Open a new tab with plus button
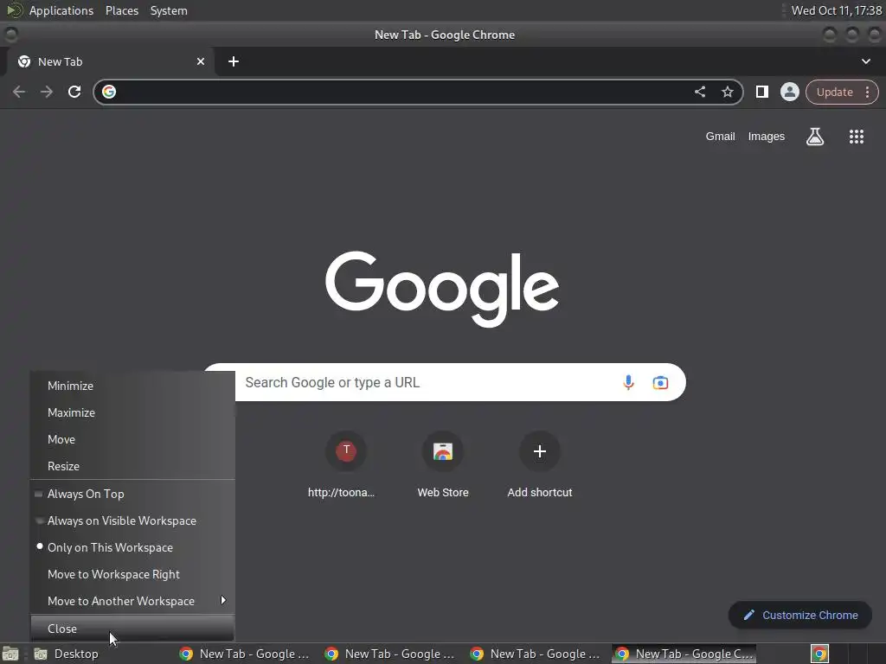 pos(234,61)
